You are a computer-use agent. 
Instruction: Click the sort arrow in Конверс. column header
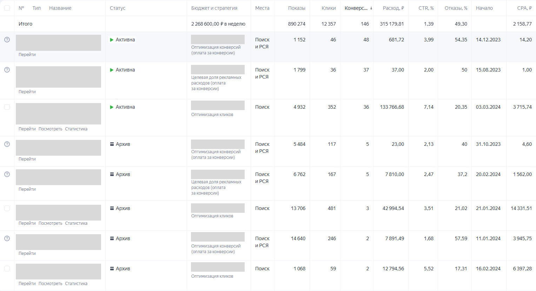tap(371, 8)
